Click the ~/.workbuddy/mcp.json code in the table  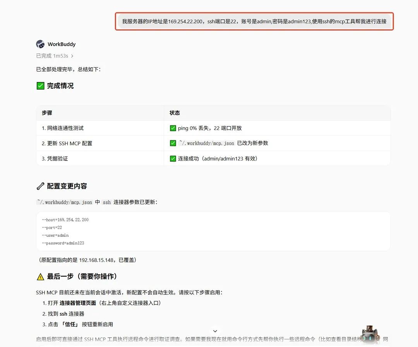pos(207,143)
